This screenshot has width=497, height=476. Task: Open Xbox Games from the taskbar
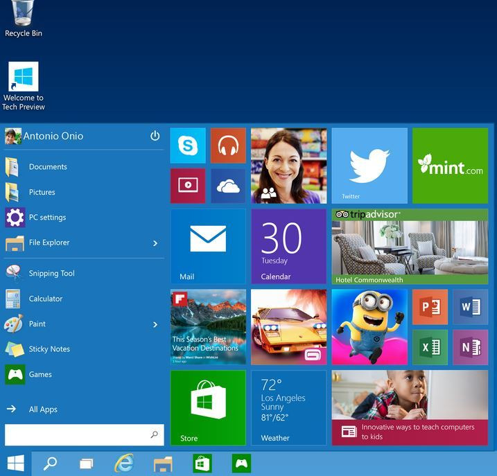tap(241, 464)
